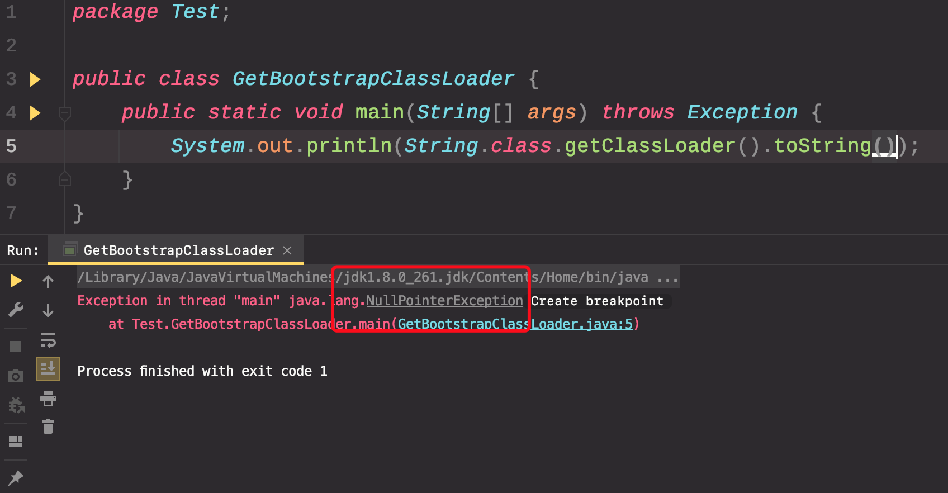Expand the folded java command line ellipsis
This screenshot has height=493, width=948.
667,277
